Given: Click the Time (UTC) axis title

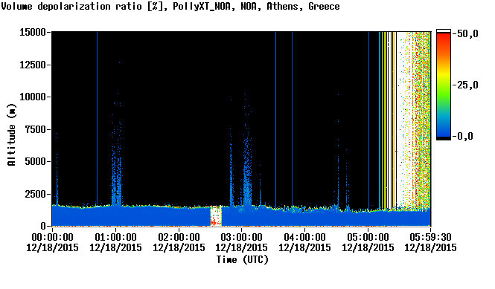Looking at the screenshot, I should click(243, 260).
